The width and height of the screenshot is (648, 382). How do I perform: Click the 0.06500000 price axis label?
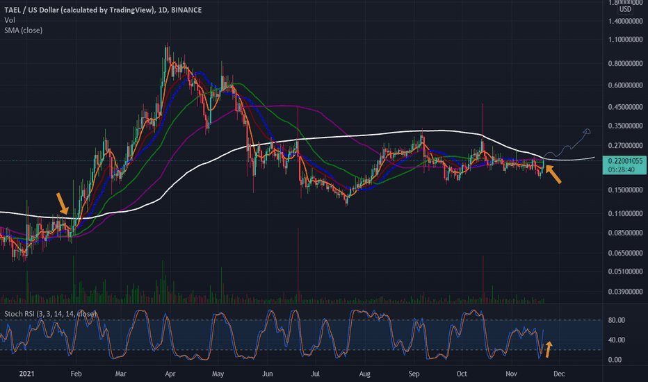click(625, 253)
